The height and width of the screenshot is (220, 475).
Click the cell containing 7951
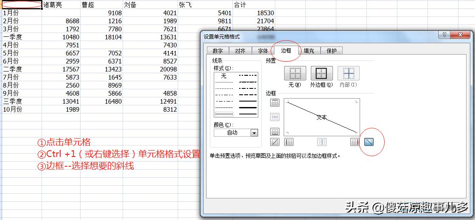point(61,45)
